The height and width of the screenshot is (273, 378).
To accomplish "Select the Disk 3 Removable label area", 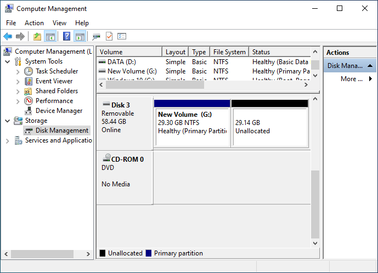I will [125, 123].
